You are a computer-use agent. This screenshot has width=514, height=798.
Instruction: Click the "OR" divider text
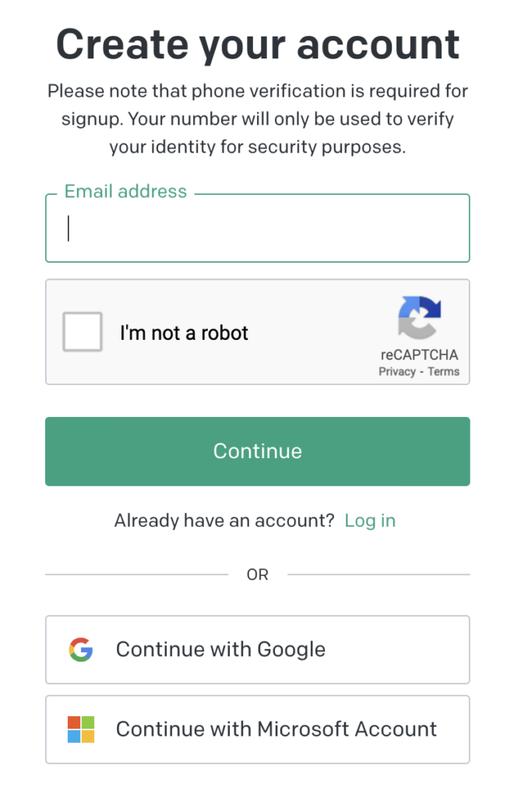click(x=257, y=575)
